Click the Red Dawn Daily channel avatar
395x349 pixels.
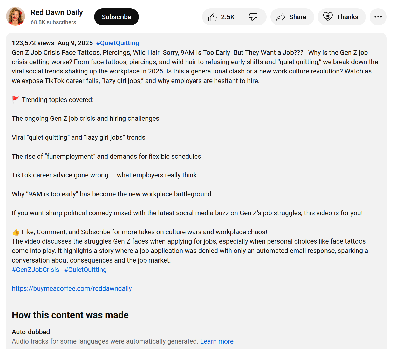tap(16, 16)
